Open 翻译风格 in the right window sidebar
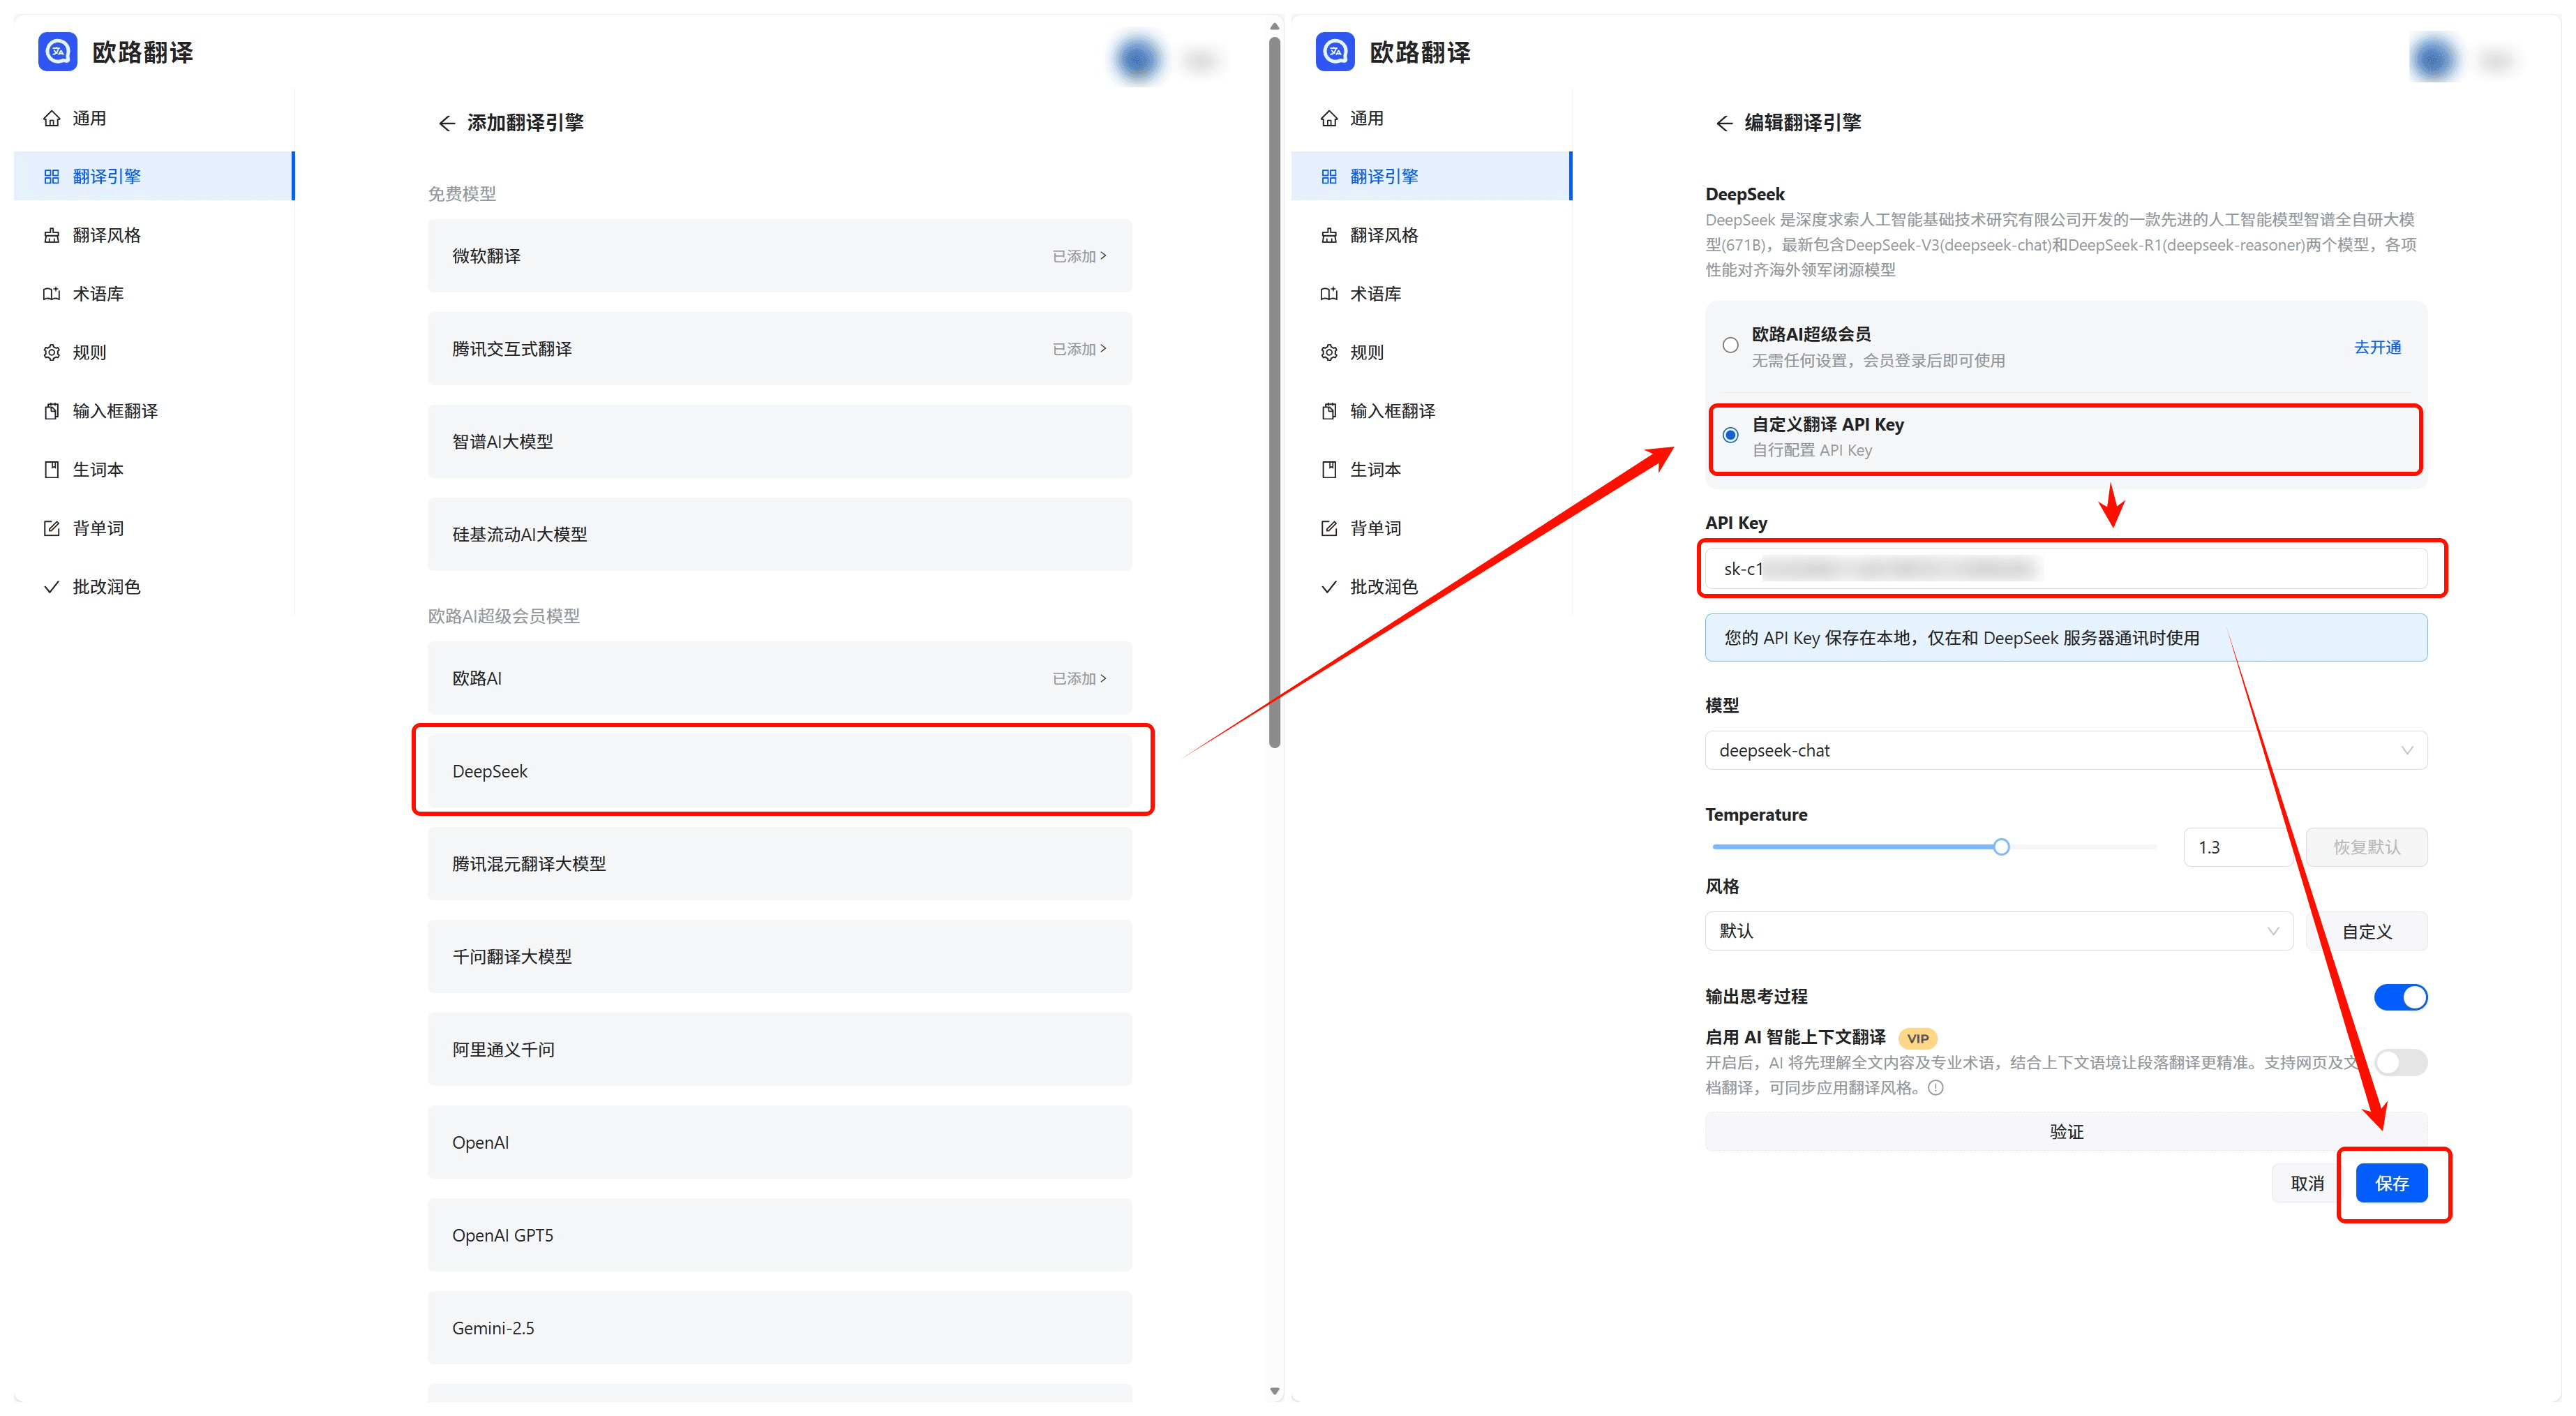 [1431, 235]
